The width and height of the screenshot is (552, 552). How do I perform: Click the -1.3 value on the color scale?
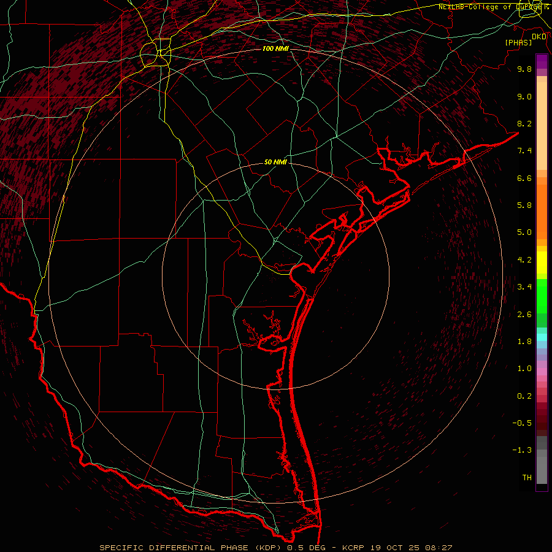click(x=522, y=450)
